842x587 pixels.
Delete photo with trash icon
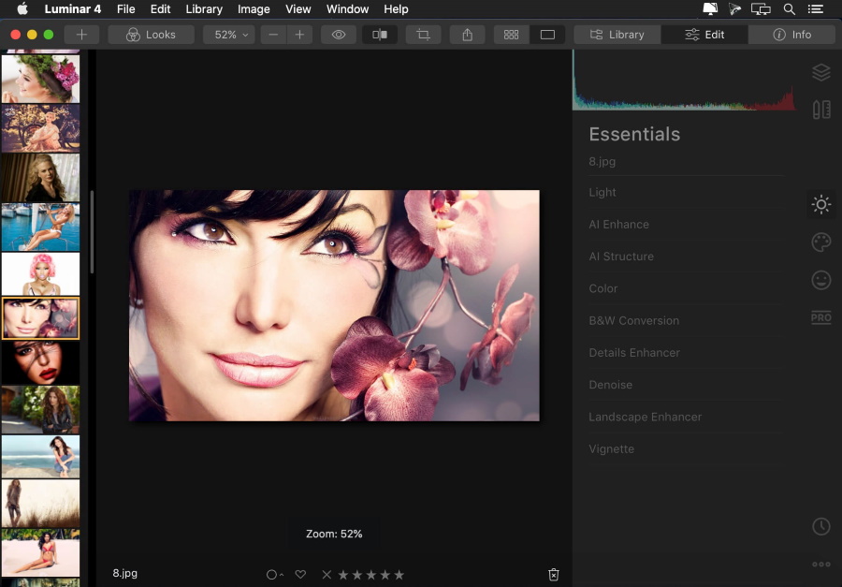554,575
